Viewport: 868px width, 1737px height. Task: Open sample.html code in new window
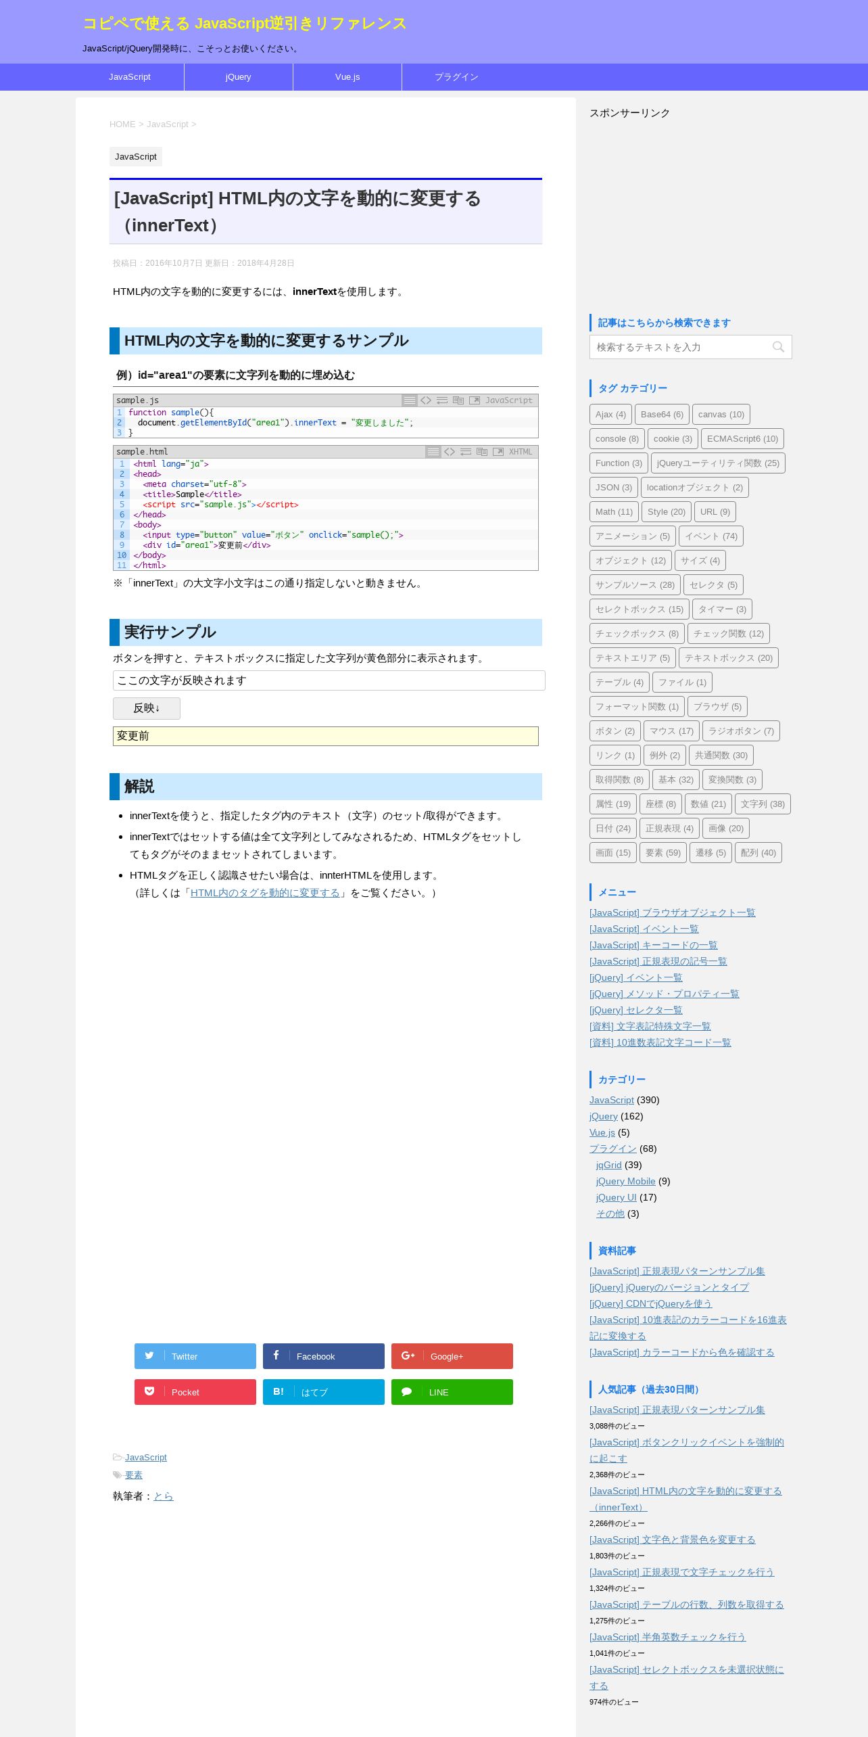pyautogui.click(x=498, y=452)
